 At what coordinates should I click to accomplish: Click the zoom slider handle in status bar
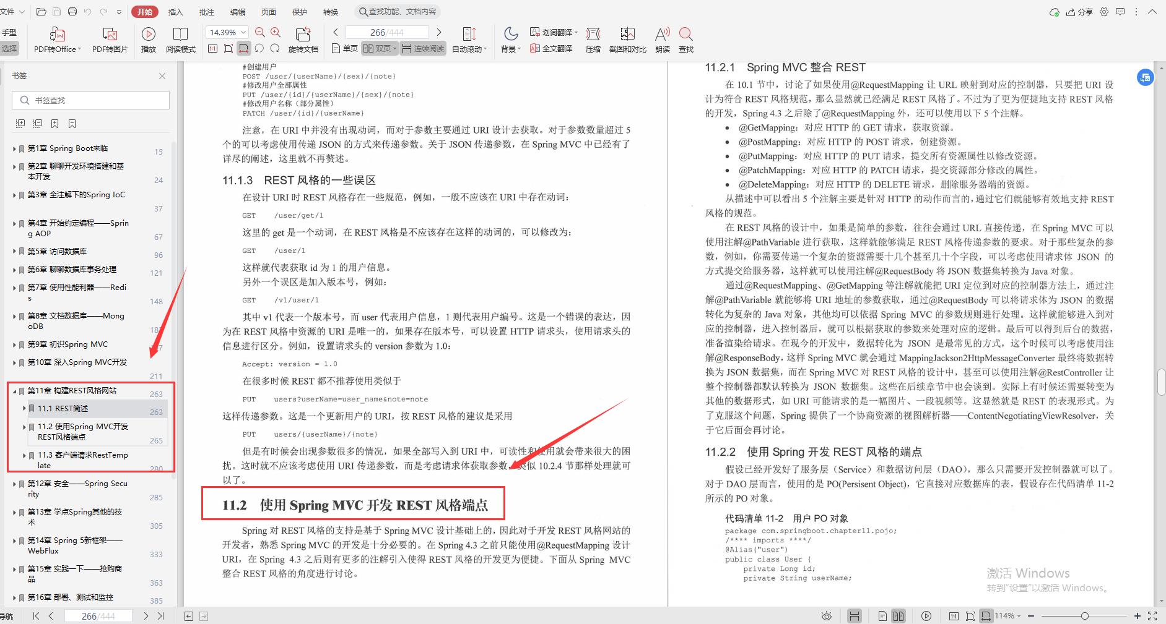(1084, 616)
